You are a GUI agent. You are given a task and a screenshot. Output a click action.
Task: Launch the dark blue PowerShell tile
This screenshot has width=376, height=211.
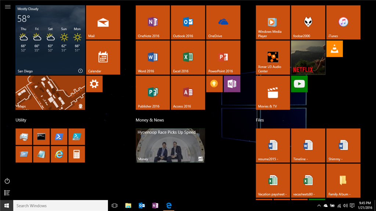[x=59, y=137]
